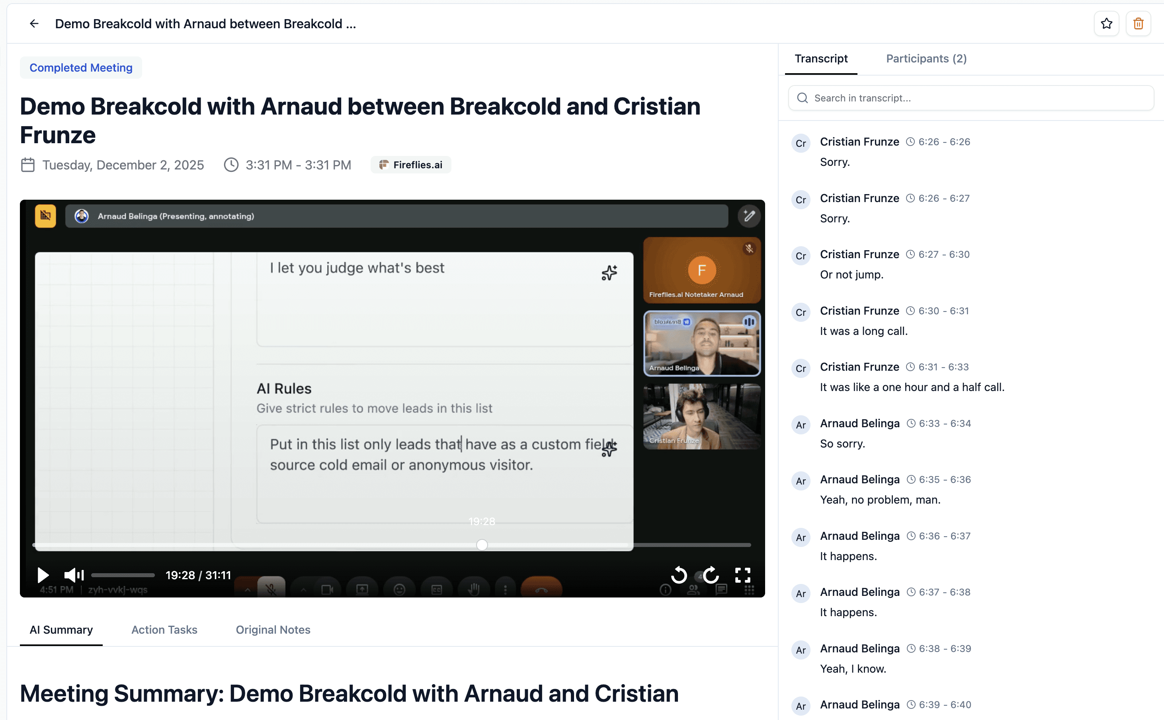
Task: Click the 6:37 - 6:38 timestamp
Action: (x=944, y=592)
